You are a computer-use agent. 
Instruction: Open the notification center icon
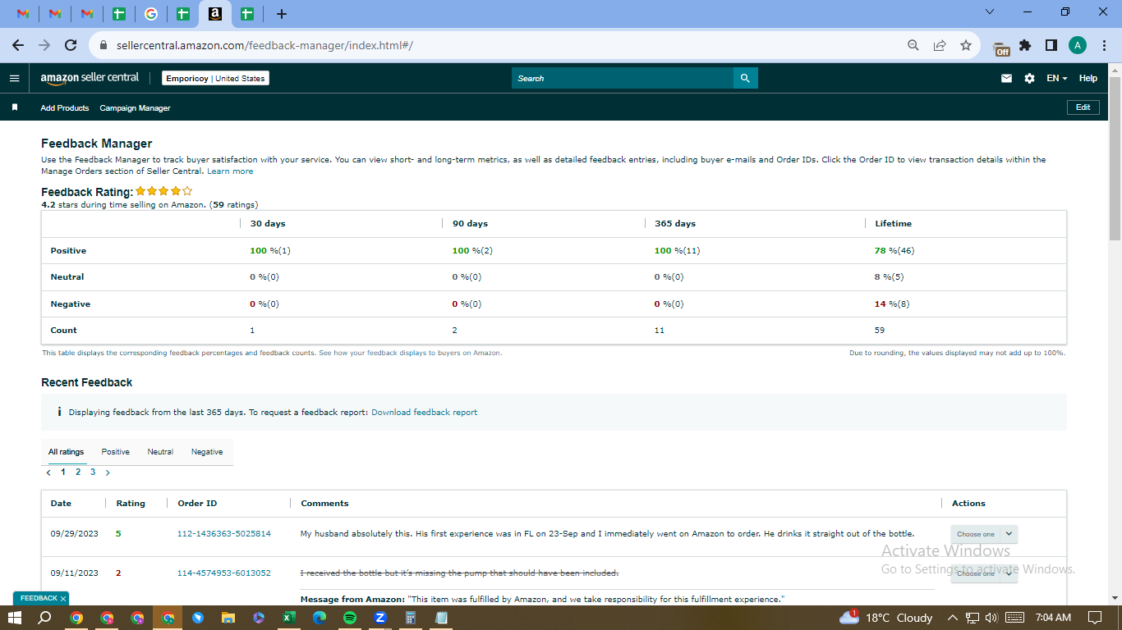1094,618
